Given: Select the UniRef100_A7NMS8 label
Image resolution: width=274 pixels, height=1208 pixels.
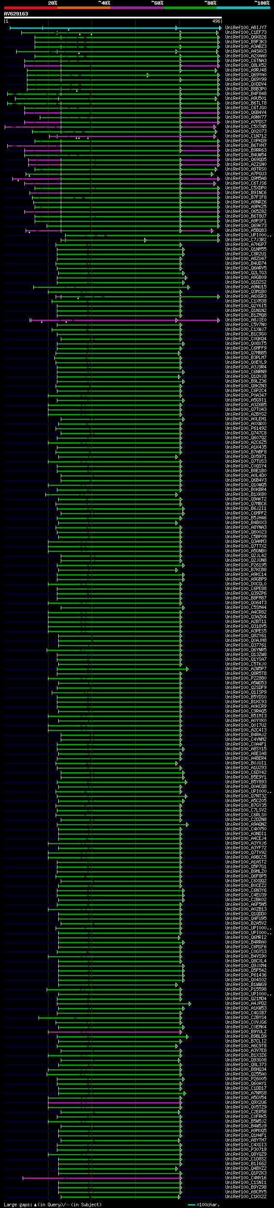Looking at the screenshot, I should 246,1093.
